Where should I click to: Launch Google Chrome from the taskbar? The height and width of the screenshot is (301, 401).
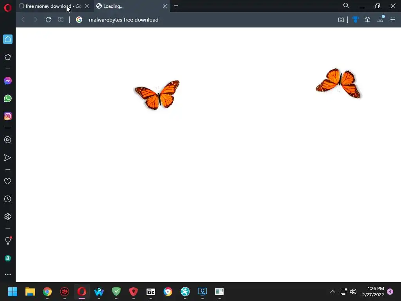[47, 292]
